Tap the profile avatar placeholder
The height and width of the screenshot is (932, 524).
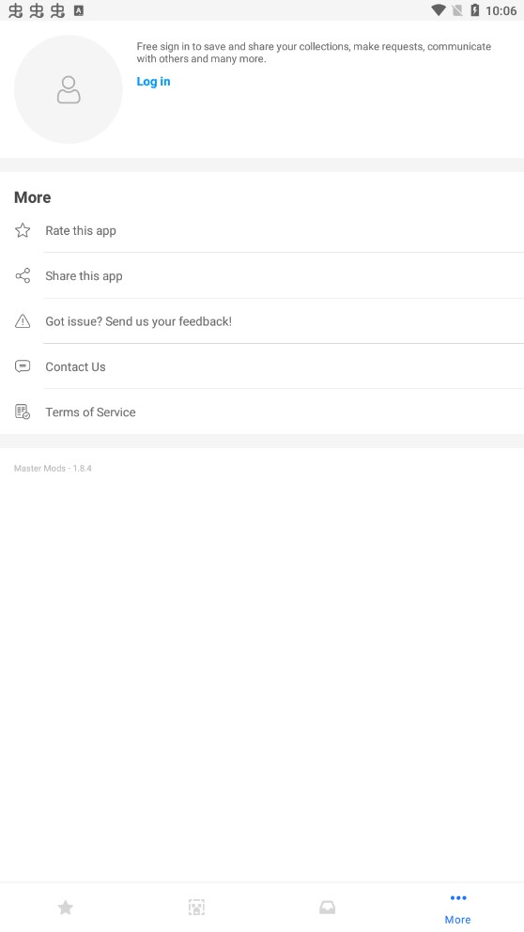click(x=69, y=89)
